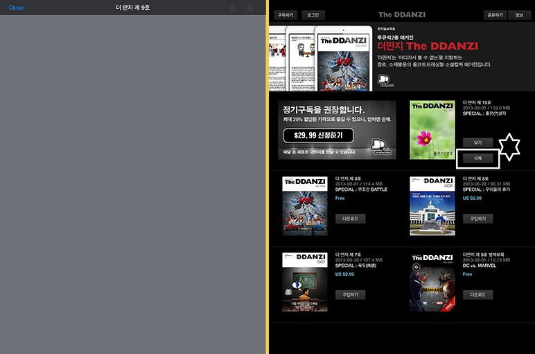This screenshot has height=354, width=535.
Task: Tap Close in the reader panel
Action: tap(16, 8)
